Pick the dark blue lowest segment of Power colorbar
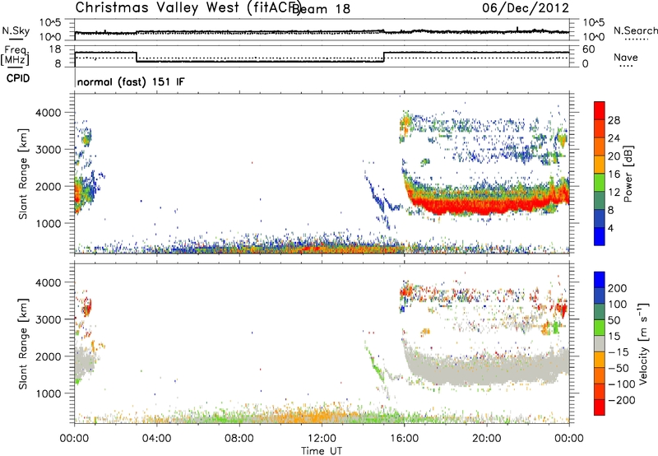 click(600, 236)
